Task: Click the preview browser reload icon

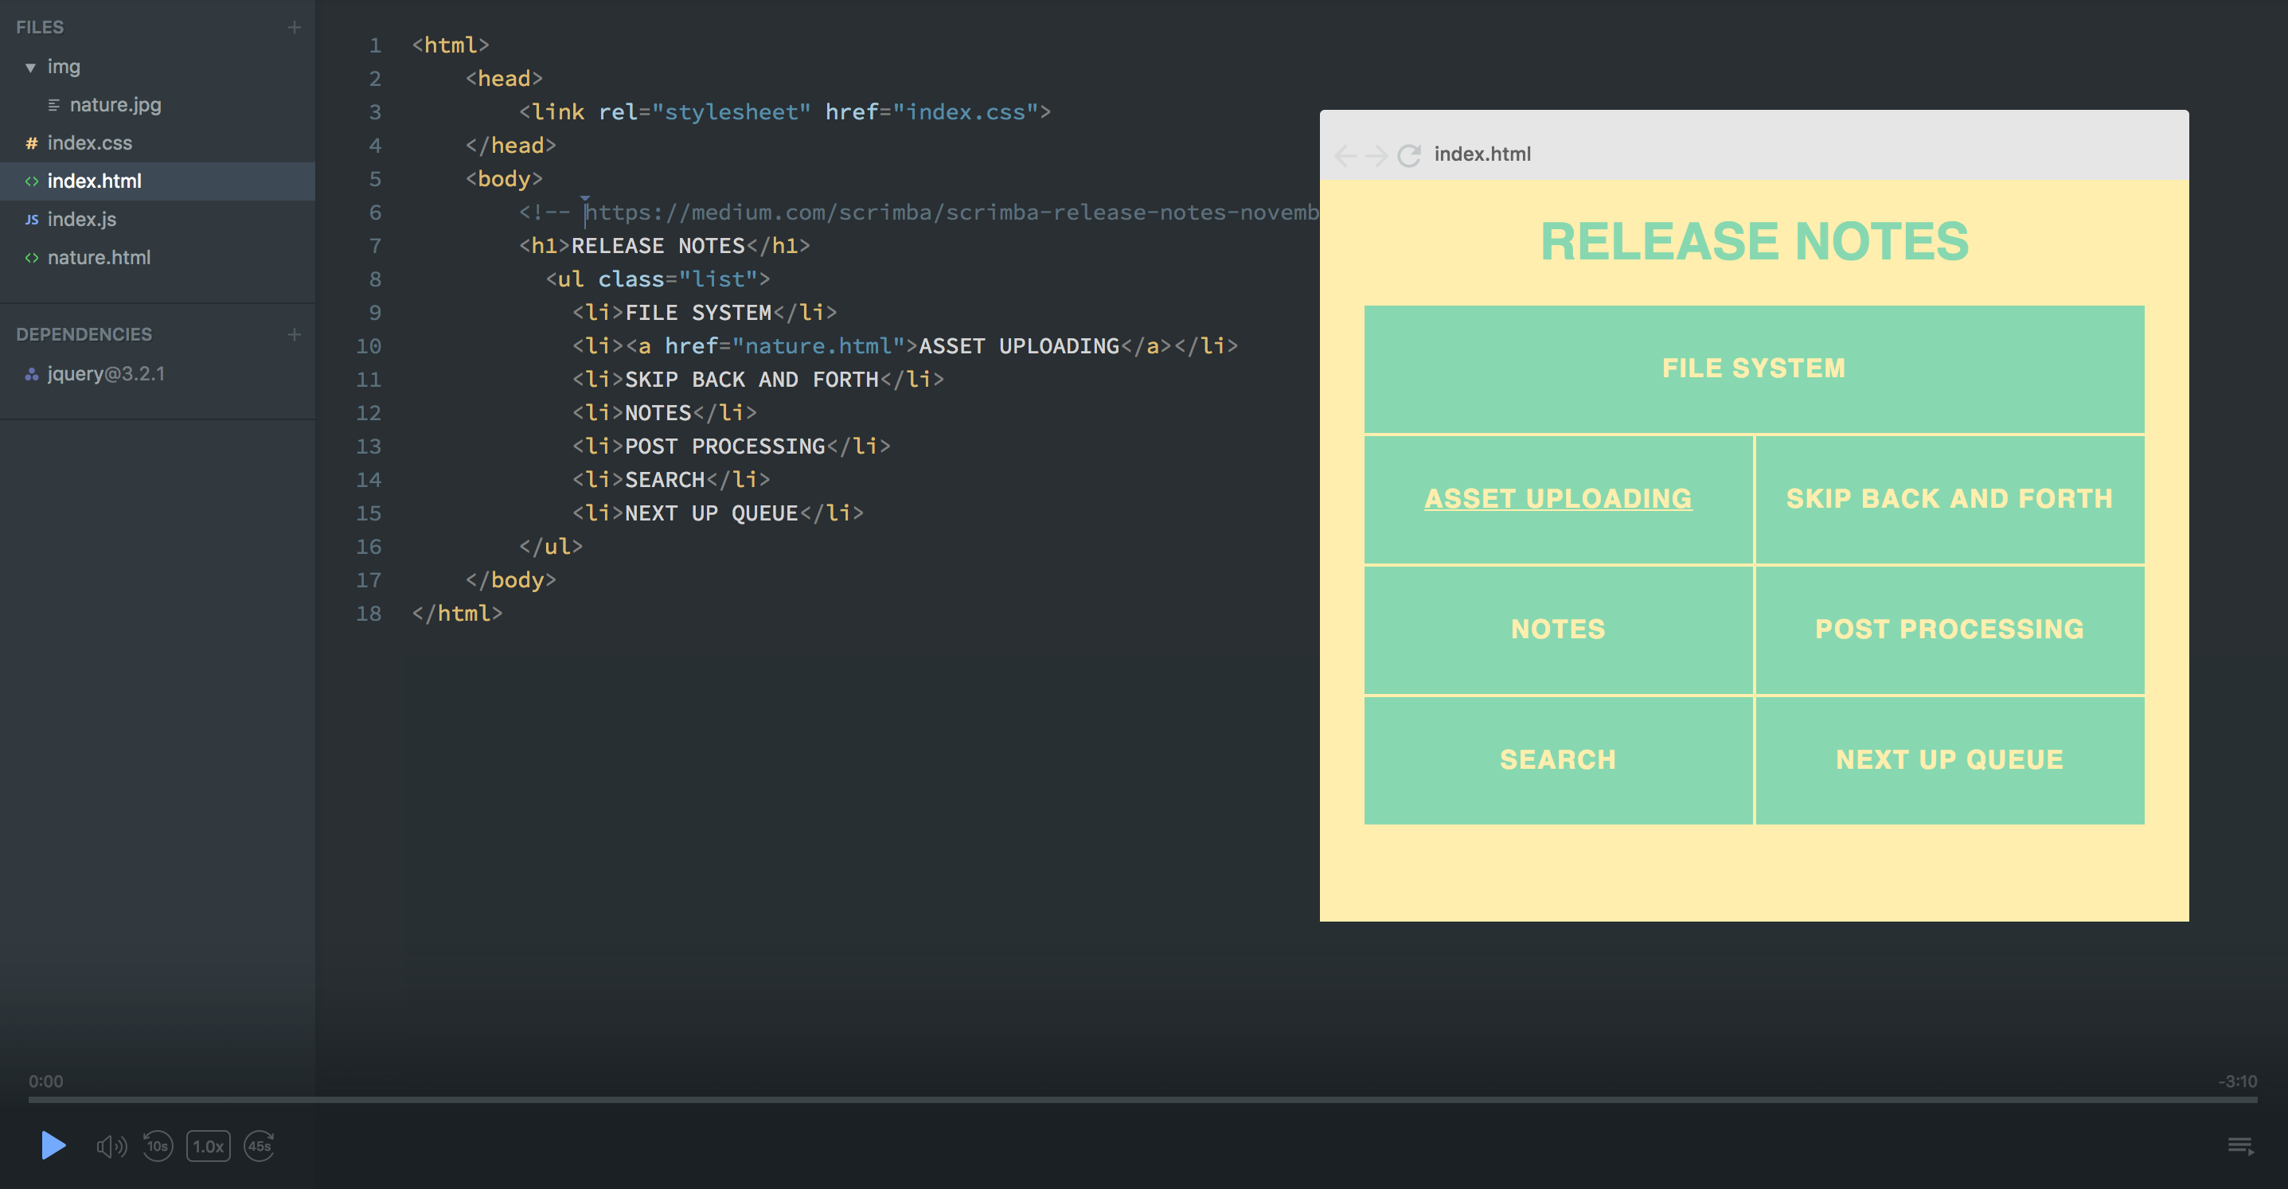Action: pos(1408,155)
